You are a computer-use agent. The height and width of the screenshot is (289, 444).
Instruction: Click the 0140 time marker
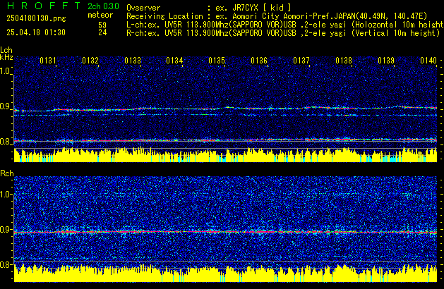tap(428, 61)
